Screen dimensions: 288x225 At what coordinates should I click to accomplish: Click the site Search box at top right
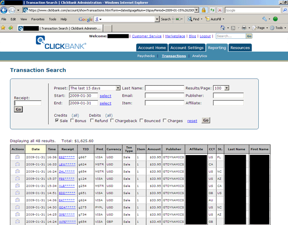click(231, 36)
